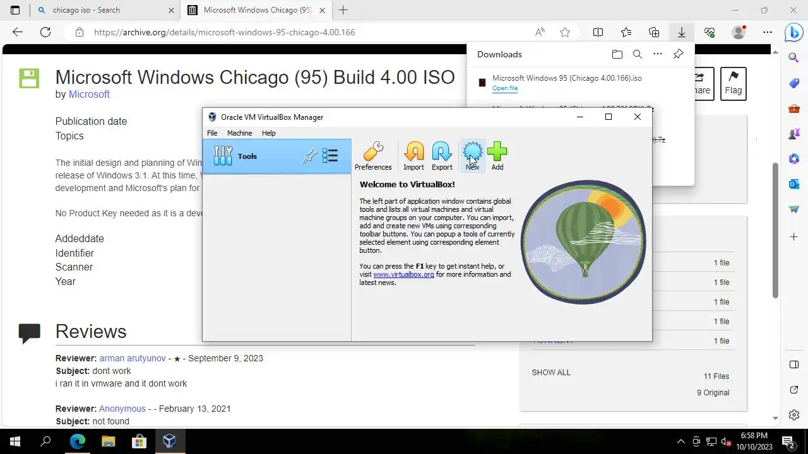Viewport: 808px width, 454px height.
Task: Open Edge Collections
Action: (654, 32)
